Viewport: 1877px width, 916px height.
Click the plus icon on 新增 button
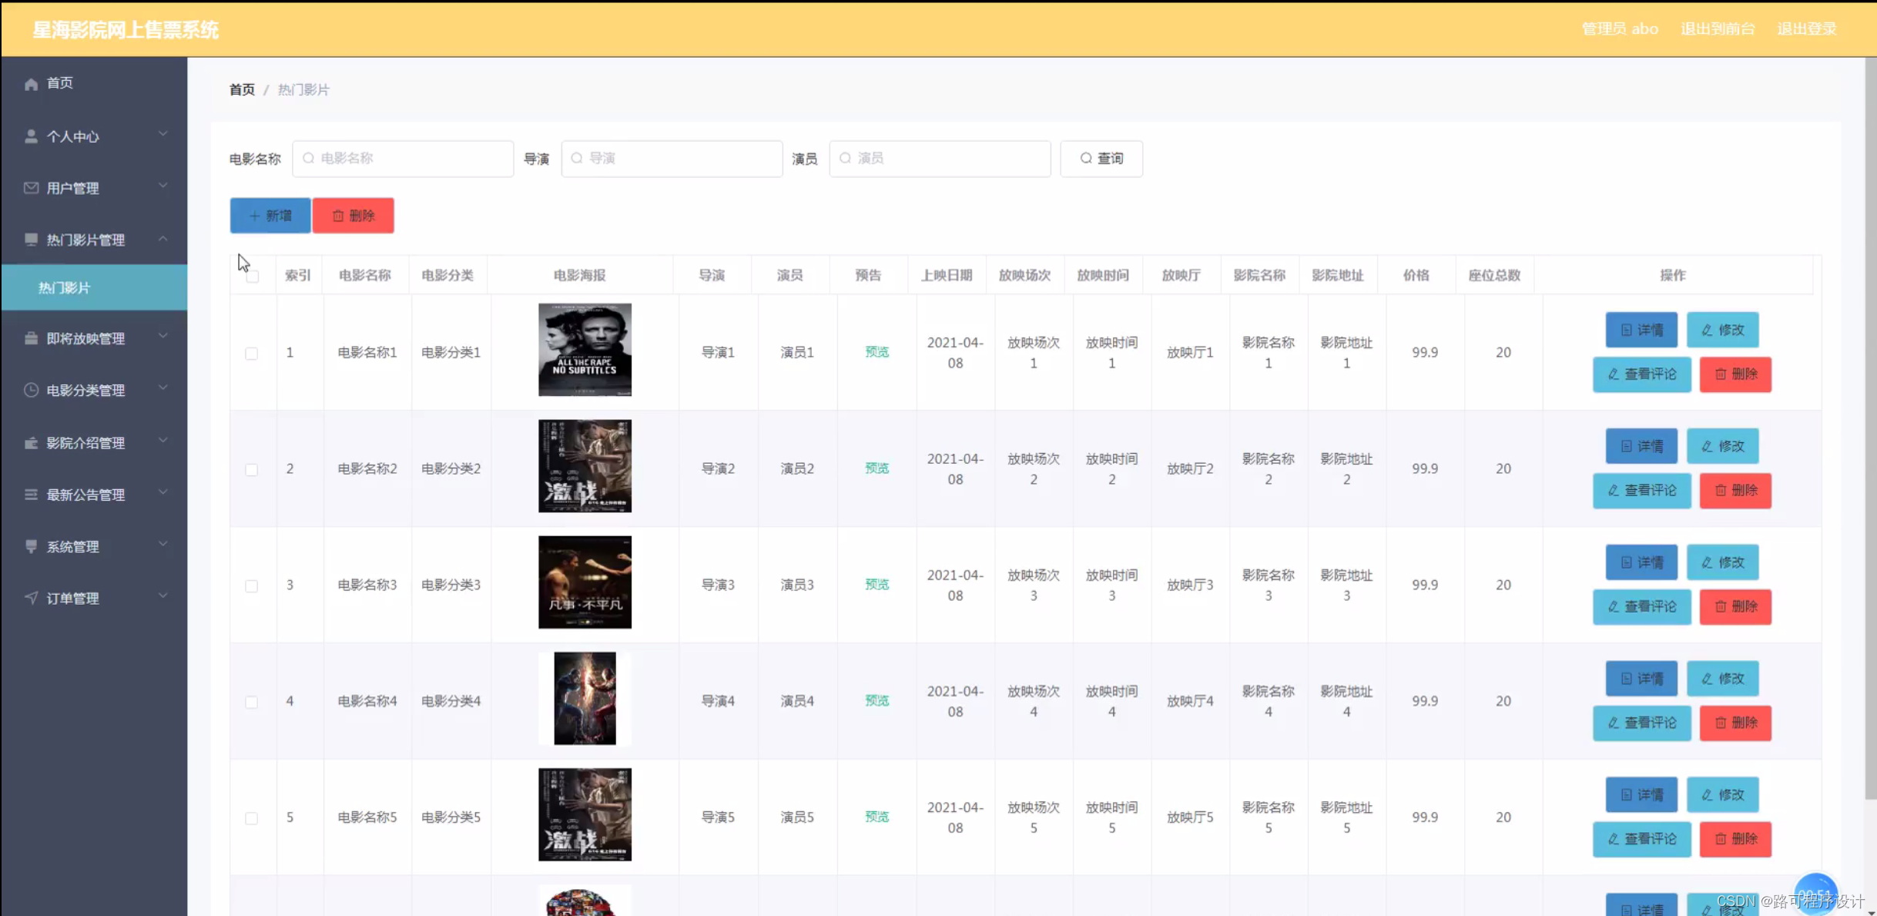coord(255,216)
